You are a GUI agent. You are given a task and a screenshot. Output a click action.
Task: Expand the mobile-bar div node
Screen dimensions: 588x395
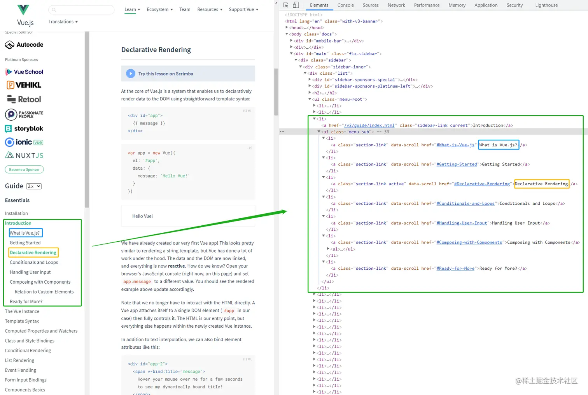tap(291, 40)
